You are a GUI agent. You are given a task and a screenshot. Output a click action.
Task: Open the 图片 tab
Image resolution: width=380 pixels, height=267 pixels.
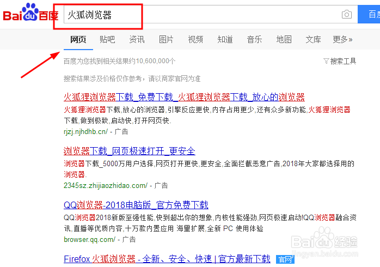click(x=166, y=39)
